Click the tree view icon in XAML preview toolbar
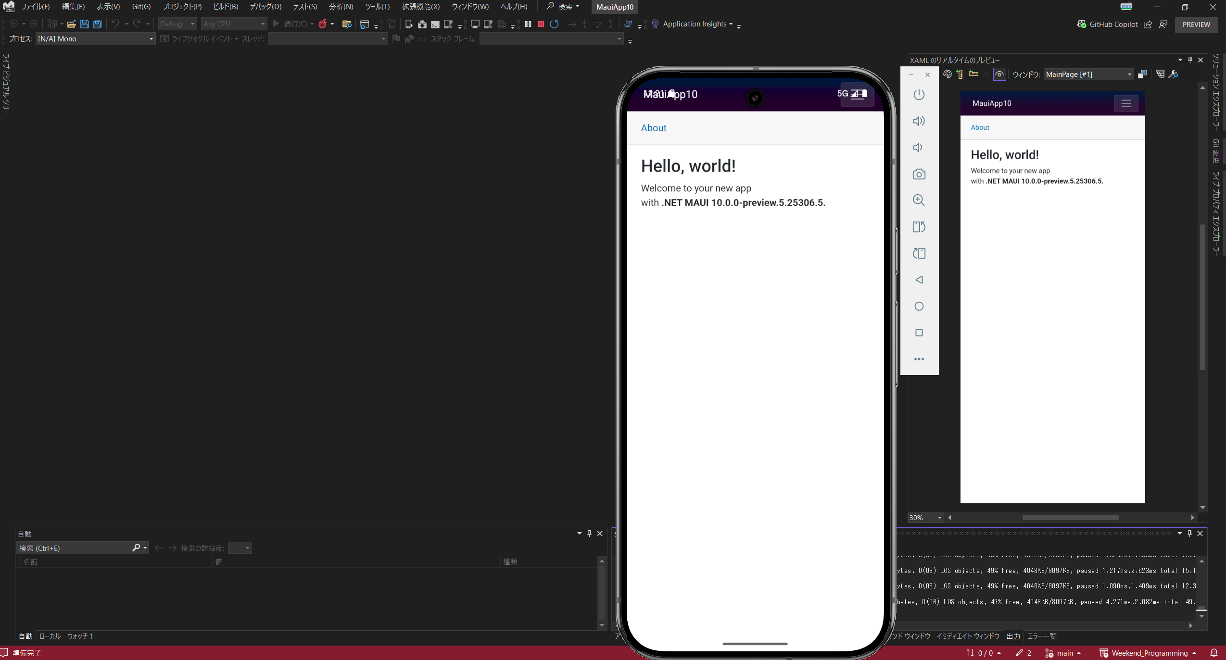Image resolution: width=1226 pixels, height=660 pixels. tap(1161, 74)
